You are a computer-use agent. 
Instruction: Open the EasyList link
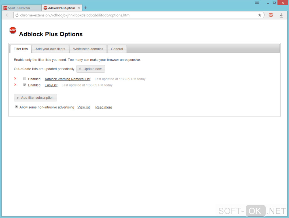(51, 85)
